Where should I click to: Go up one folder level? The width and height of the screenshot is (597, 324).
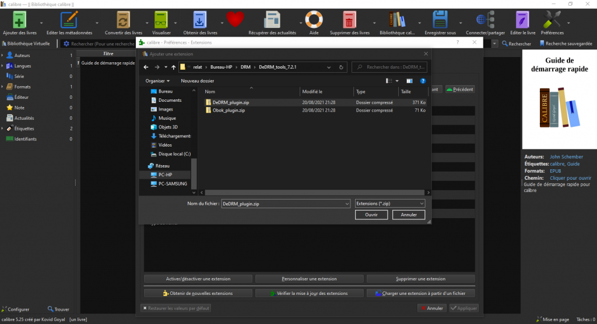coord(174,67)
